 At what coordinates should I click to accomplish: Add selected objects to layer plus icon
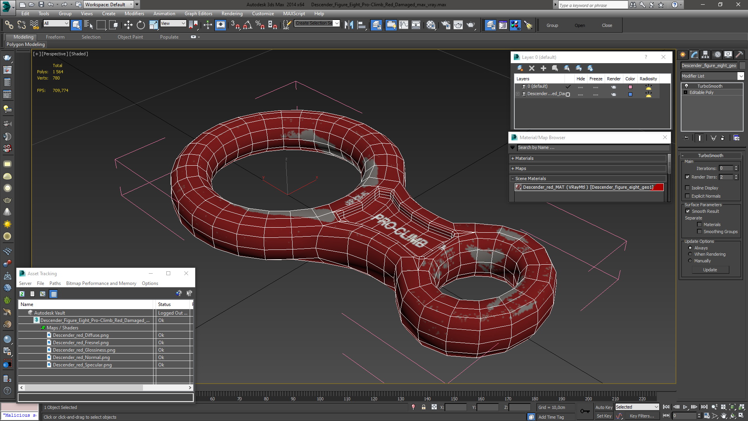pyautogui.click(x=543, y=68)
